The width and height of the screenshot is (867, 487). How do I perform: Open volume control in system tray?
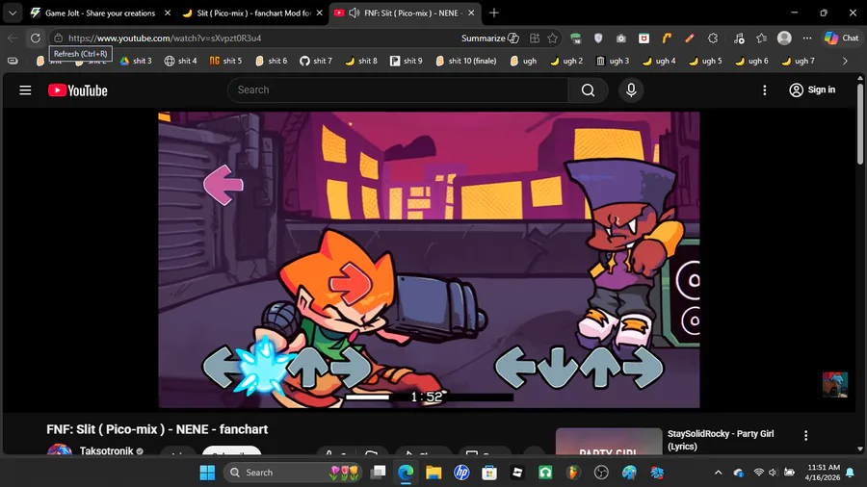coord(773,473)
